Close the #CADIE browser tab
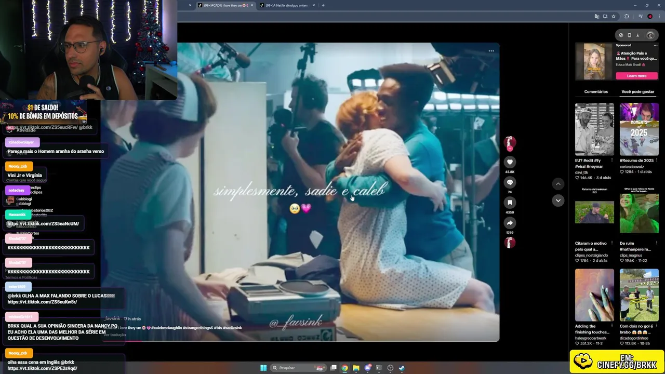The height and width of the screenshot is (374, 665). tap(252, 5)
